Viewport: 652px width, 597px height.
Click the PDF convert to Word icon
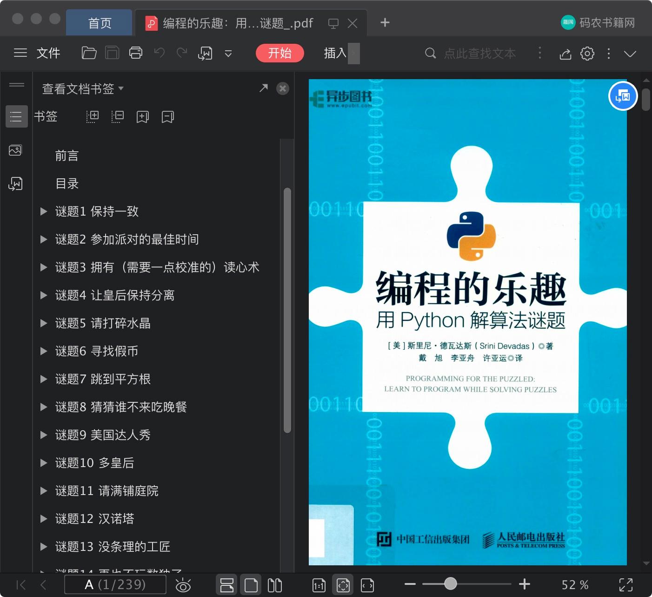pos(205,53)
